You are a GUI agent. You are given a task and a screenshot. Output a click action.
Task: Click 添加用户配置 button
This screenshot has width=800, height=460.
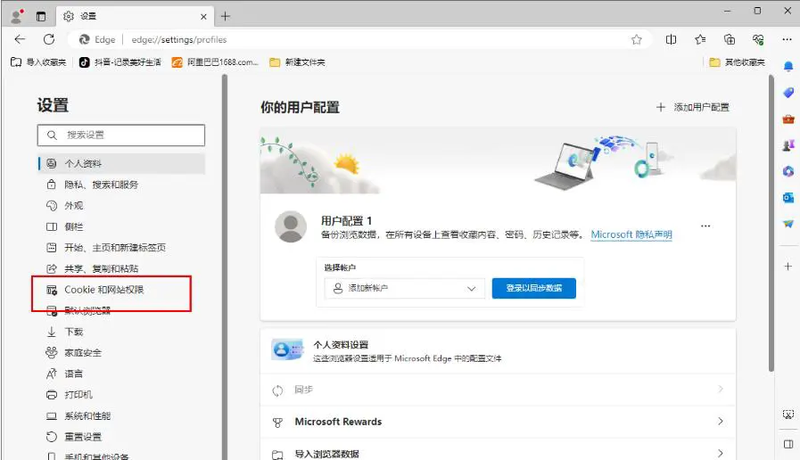[x=693, y=107]
